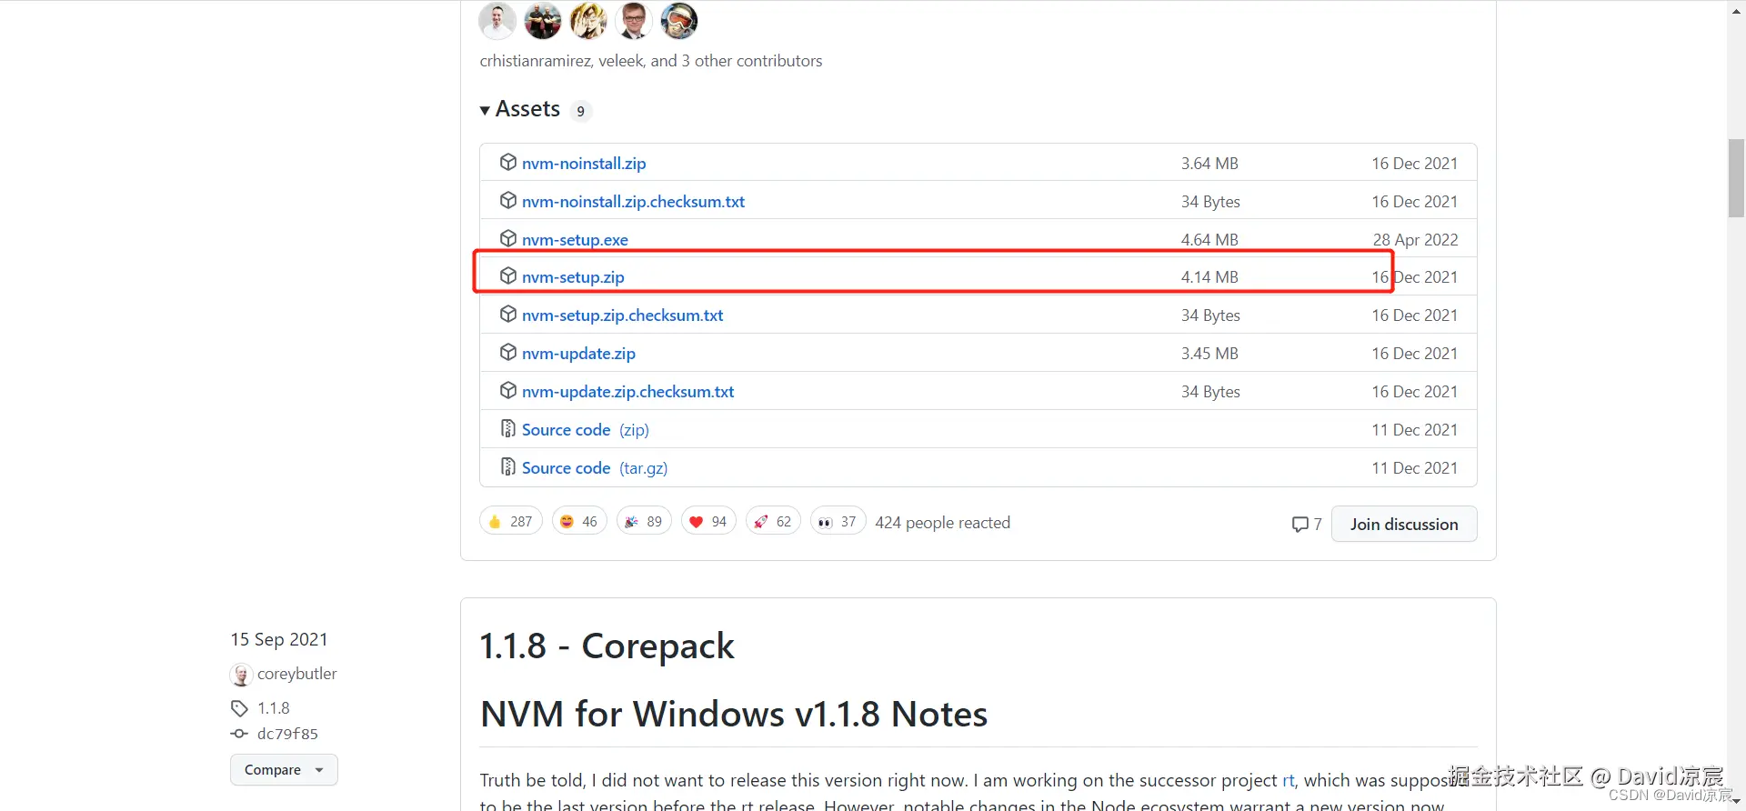Click file-zip icon beside Source code (zip)
This screenshot has height=811, width=1746.
pyautogui.click(x=508, y=428)
